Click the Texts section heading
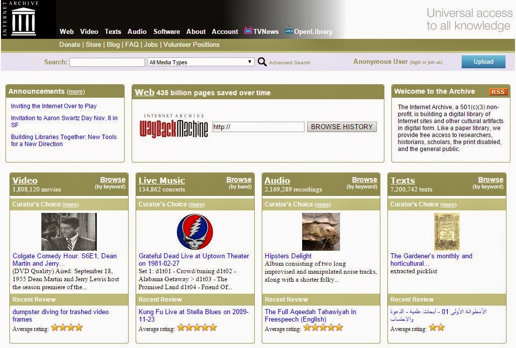The image size is (516, 348). coord(402,180)
